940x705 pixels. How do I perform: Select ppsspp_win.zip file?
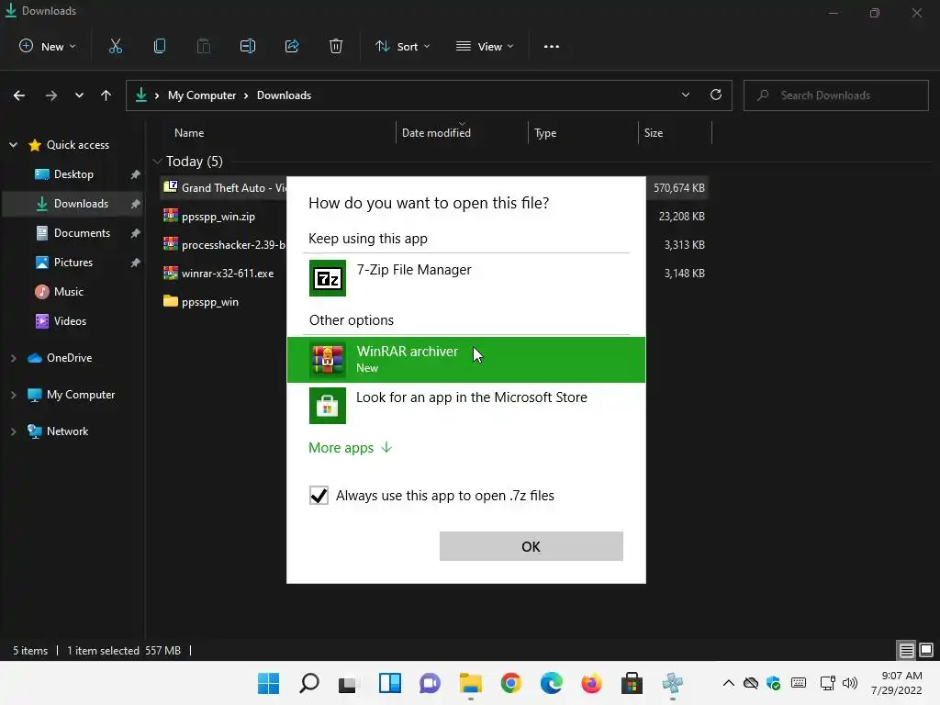click(218, 217)
